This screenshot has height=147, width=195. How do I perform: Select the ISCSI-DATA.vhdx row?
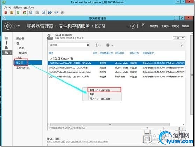click(116, 77)
